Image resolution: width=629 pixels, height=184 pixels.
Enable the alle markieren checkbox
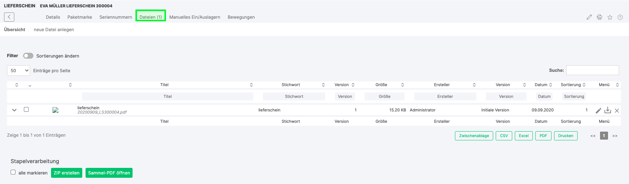point(13,172)
